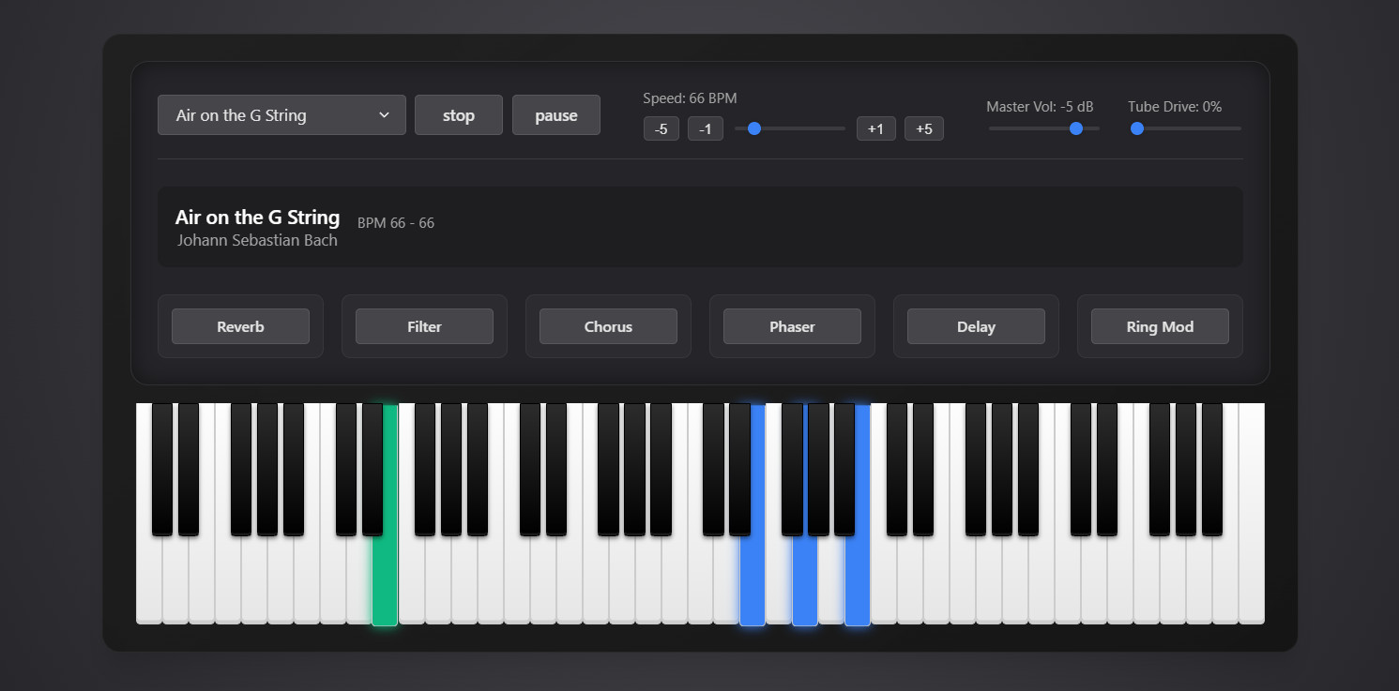Screen dimensions: 1399x691
Task: Stop the current playback
Action: pyautogui.click(x=458, y=114)
